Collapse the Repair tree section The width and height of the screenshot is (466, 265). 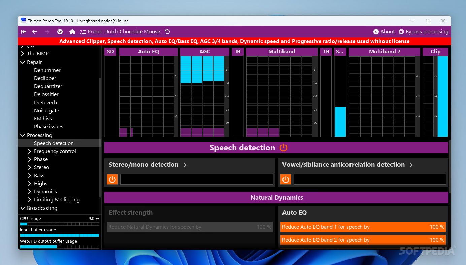(x=23, y=62)
